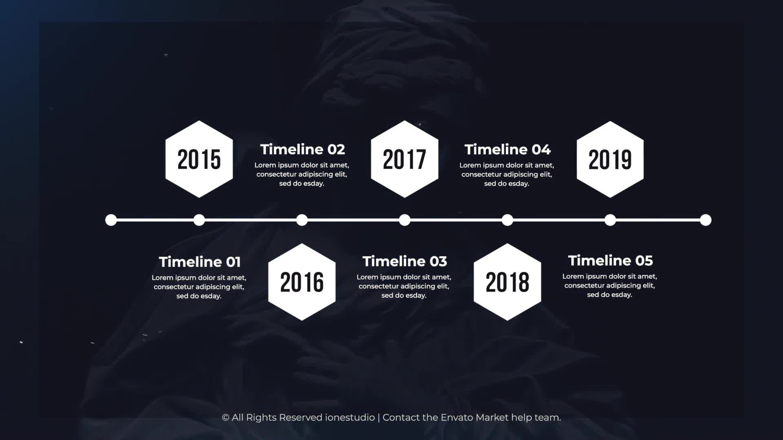
Task: Click the 2019 hexagon icon
Action: (x=610, y=159)
